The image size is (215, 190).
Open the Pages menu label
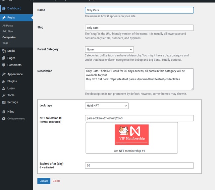pos(11,58)
